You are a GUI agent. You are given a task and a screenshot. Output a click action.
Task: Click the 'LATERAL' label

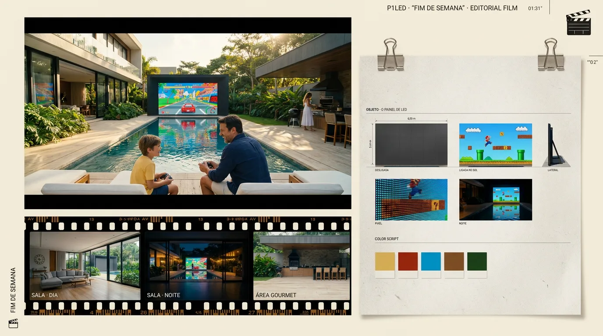pos(553,170)
